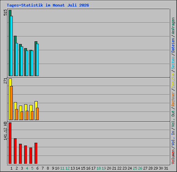Click the yellow Besuche bar for day 6
This screenshot has width=177, height=172.
point(36,110)
